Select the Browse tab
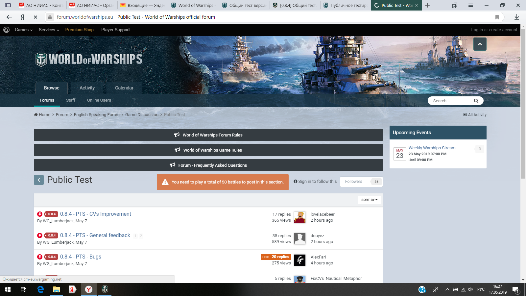Image resolution: width=526 pixels, height=296 pixels. point(52,88)
